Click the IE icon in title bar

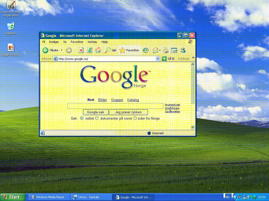tap(42, 35)
